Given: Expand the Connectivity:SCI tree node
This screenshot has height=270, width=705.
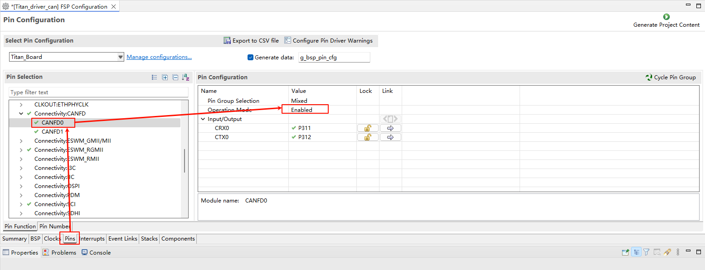Looking at the screenshot, I should (21, 204).
